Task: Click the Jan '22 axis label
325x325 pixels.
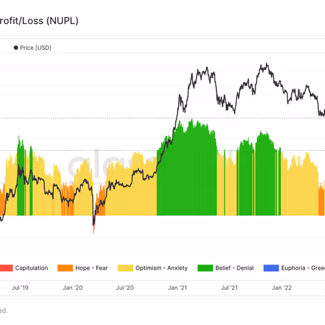Action: 281,288
